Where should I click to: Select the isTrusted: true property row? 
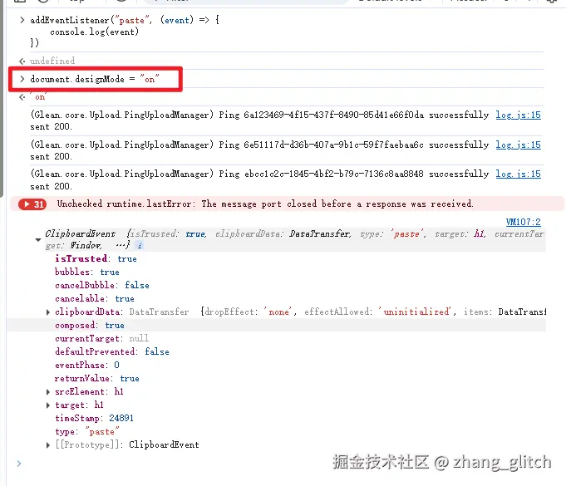[96, 259]
